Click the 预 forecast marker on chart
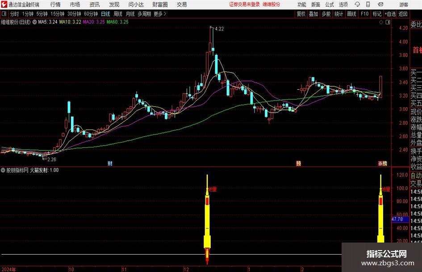 (298, 163)
